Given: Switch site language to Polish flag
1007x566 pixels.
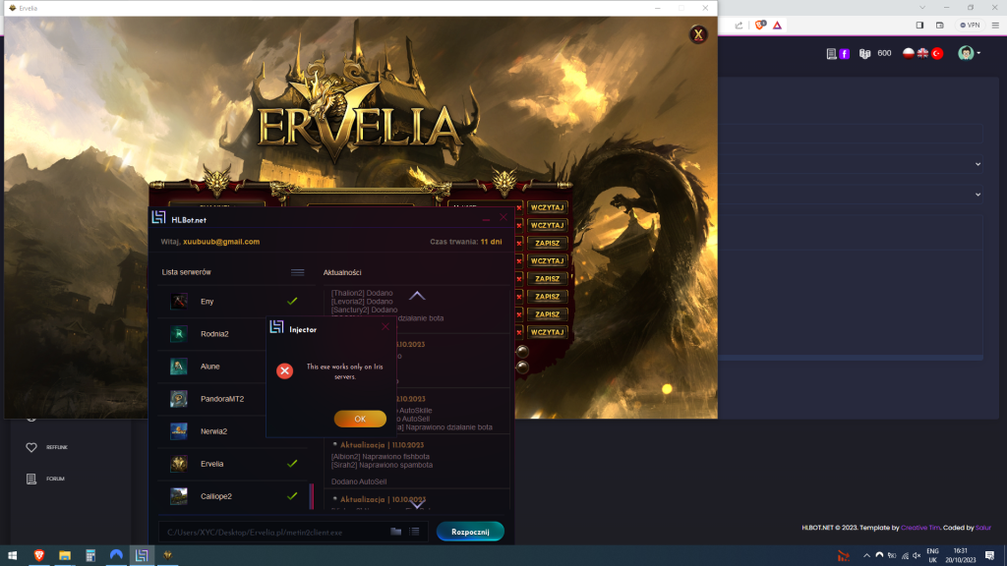Looking at the screenshot, I should pos(909,53).
